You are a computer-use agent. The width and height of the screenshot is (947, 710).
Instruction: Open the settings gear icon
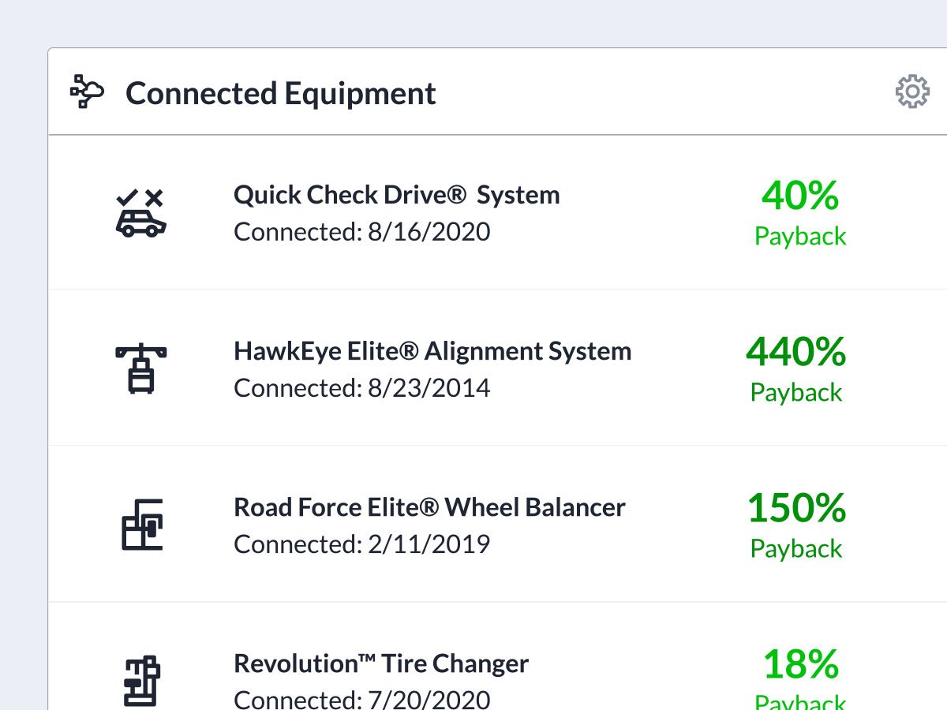912,92
